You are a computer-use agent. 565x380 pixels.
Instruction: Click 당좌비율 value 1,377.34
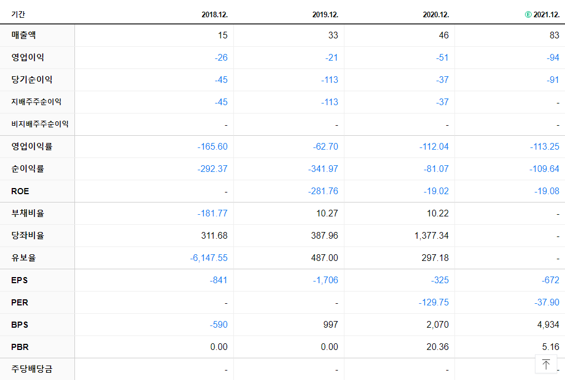pos(432,236)
